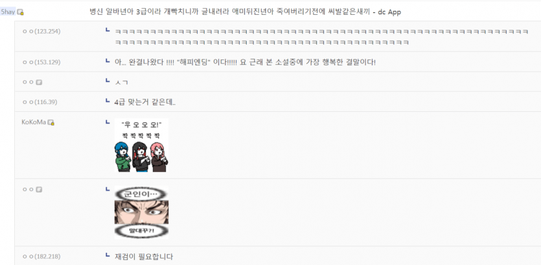The image size is (541, 265).
Task: Click the reply arrow before the ㅋㅋㅋ comment
Action: point(108,30)
